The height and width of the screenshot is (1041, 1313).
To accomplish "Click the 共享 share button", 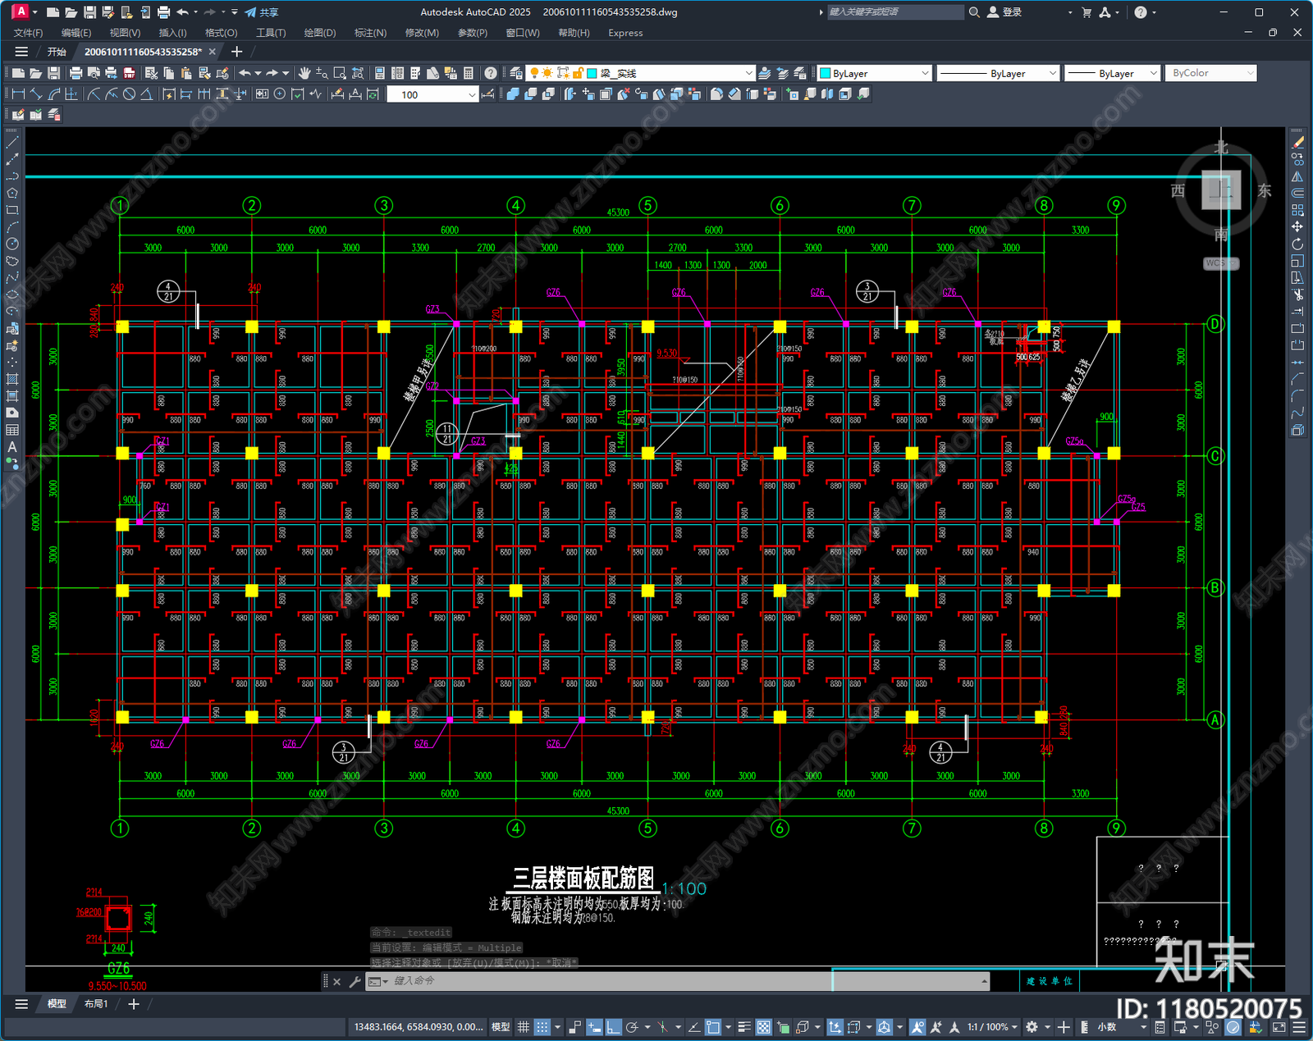I will coord(262,12).
